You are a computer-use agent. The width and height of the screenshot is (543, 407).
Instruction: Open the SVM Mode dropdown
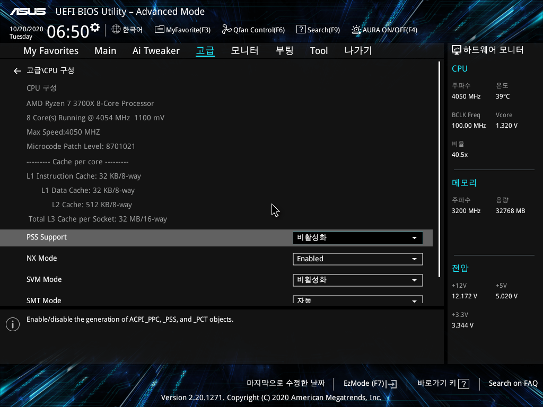point(358,280)
